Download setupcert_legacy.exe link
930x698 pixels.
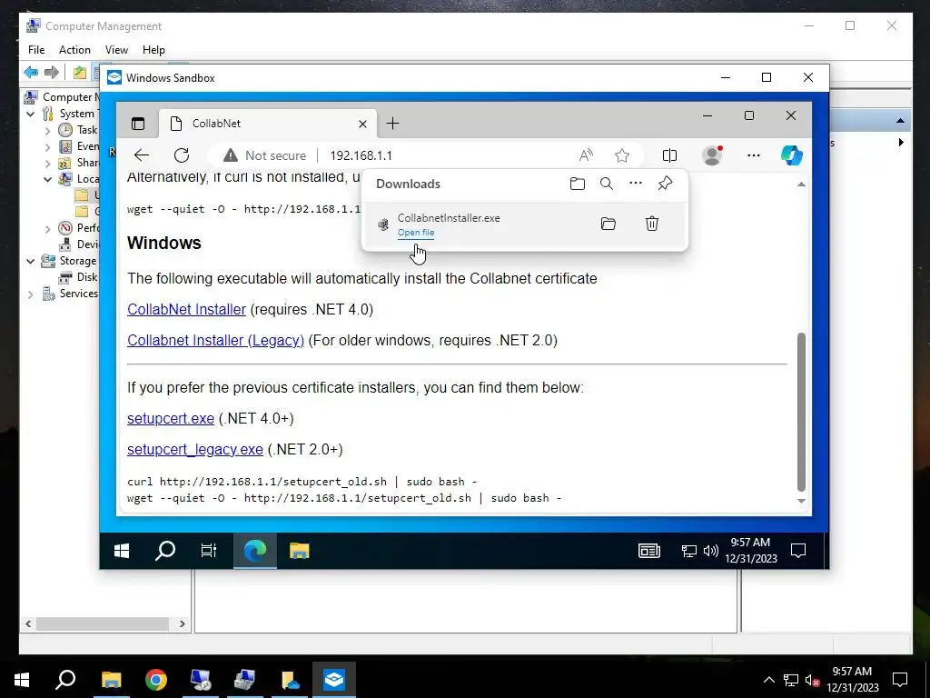click(194, 449)
